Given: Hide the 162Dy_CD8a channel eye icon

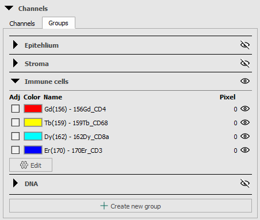Looking at the screenshot, I should (245, 136).
